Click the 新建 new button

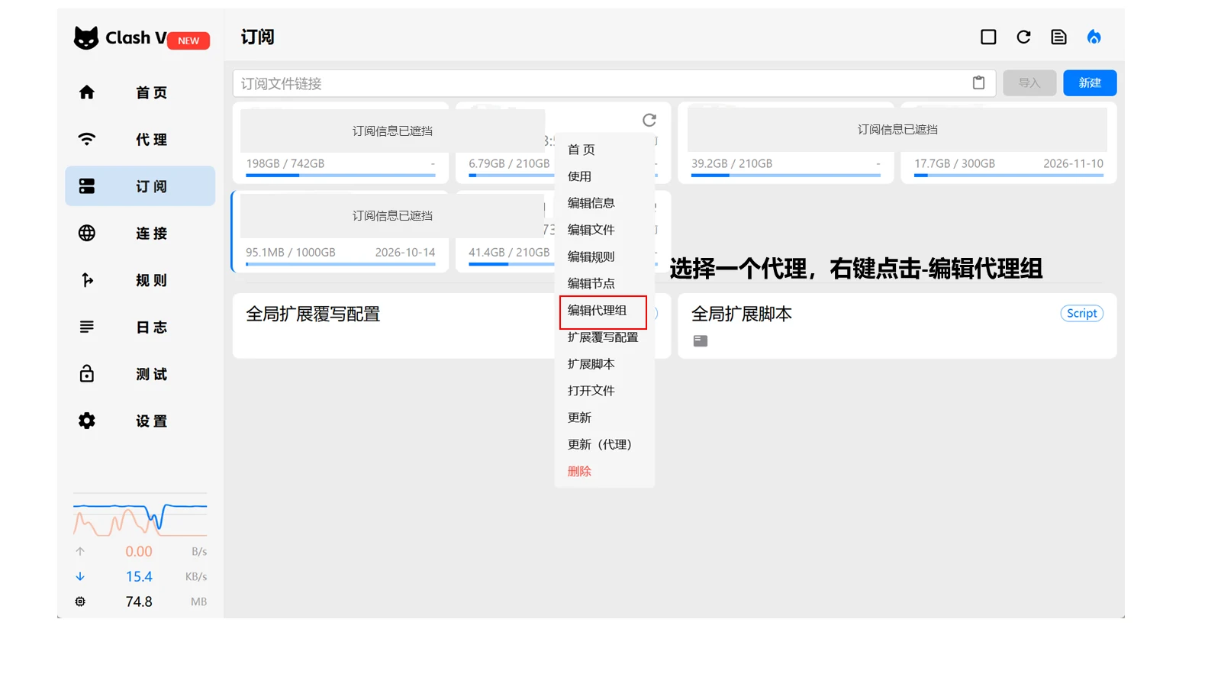pyautogui.click(x=1090, y=83)
